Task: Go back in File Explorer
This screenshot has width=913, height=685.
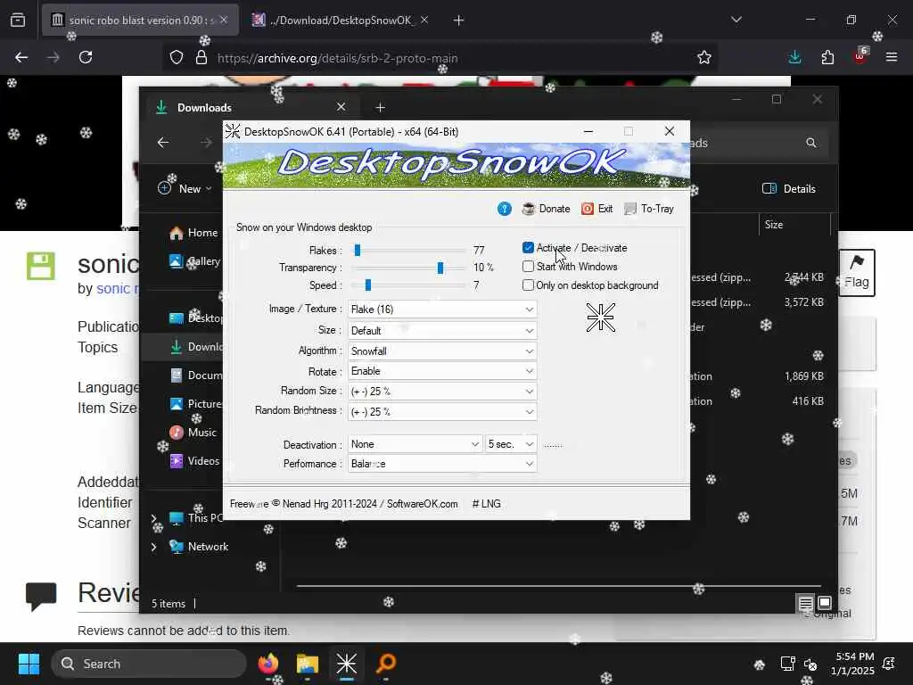Action: [x=163, y=143]
